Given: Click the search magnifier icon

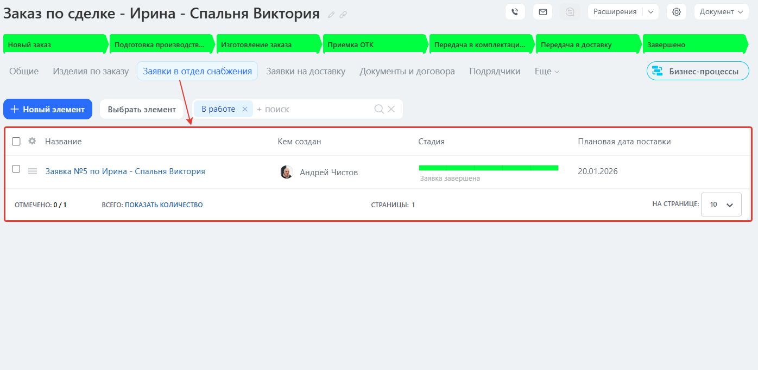Looking at the screenshot, I should [379, 109].
